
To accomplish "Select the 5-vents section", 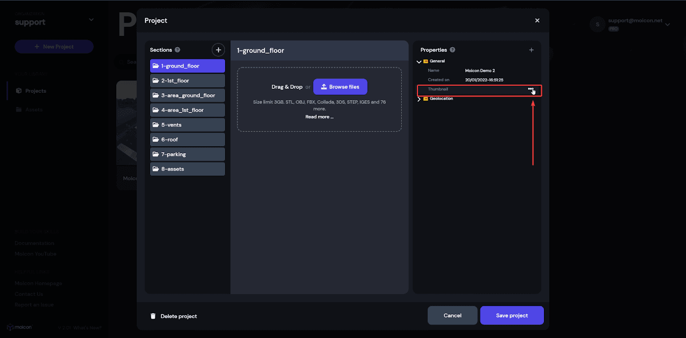I will point(187,125).
